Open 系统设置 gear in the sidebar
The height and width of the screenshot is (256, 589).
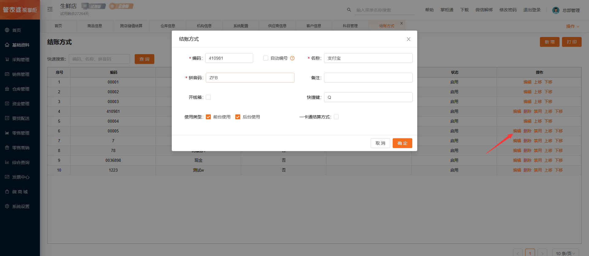(7, 206)
